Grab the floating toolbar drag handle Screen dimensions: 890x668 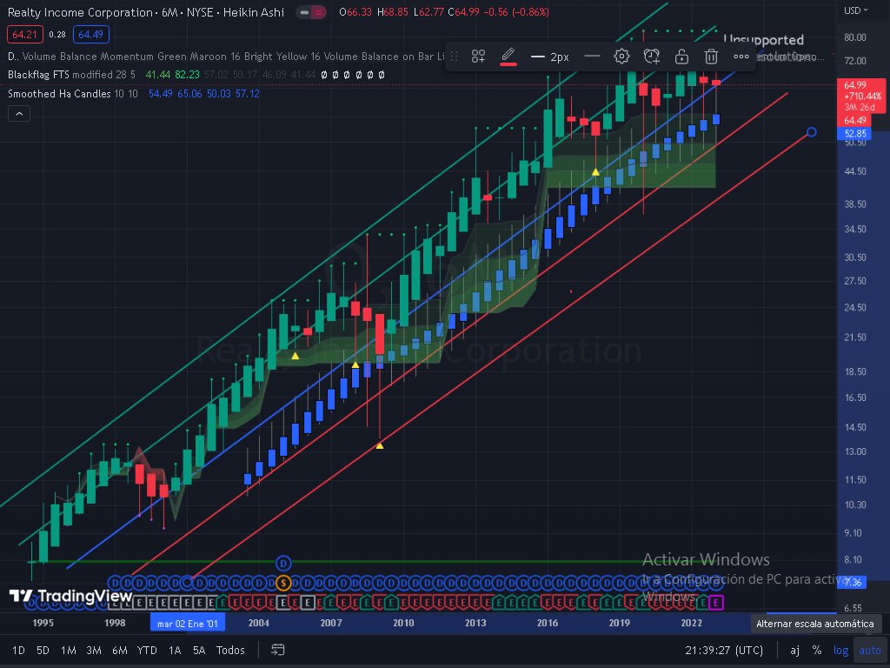click(454, 57)
